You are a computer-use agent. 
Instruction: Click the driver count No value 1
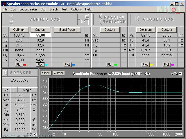point(14,90)
